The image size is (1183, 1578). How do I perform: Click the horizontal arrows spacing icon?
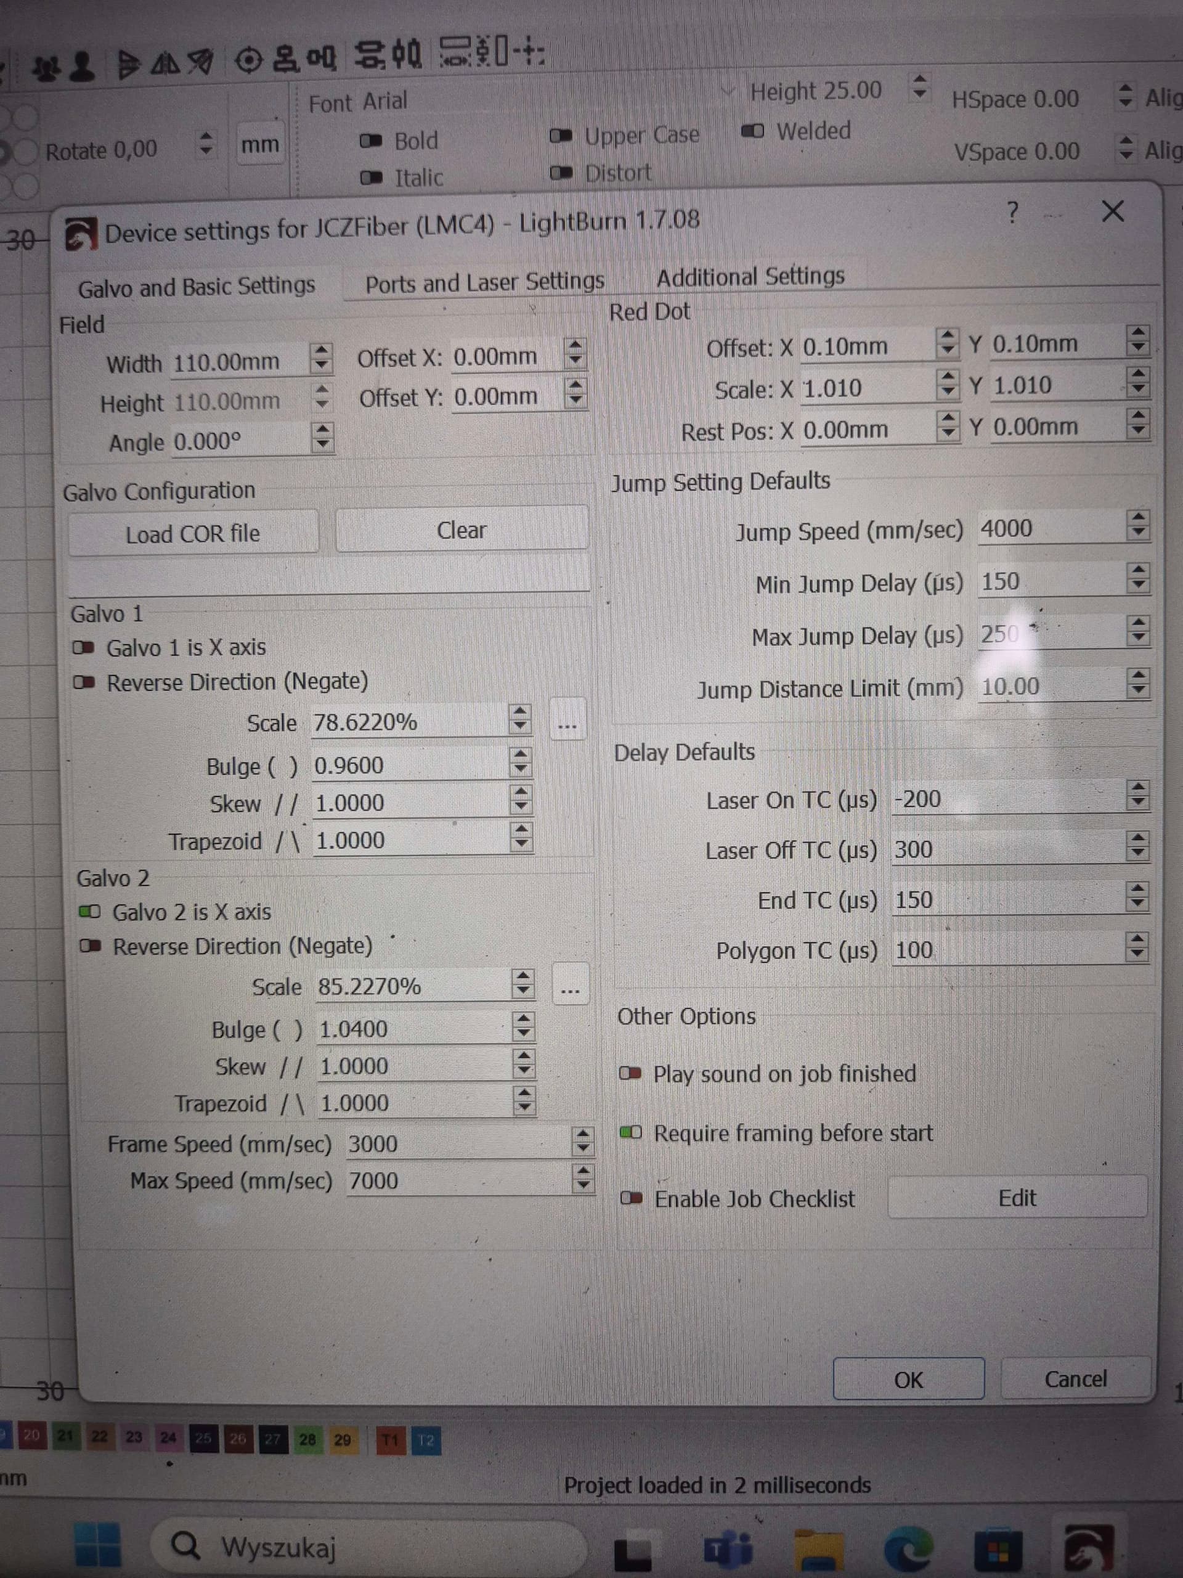pyautogui.click(x=456, y=52)
